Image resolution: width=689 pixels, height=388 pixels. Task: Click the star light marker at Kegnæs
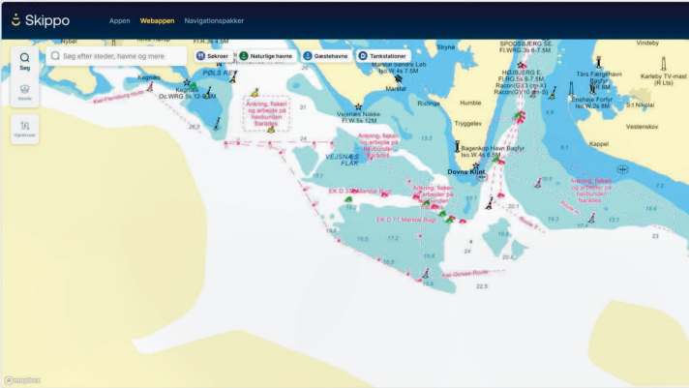[187, 82]
